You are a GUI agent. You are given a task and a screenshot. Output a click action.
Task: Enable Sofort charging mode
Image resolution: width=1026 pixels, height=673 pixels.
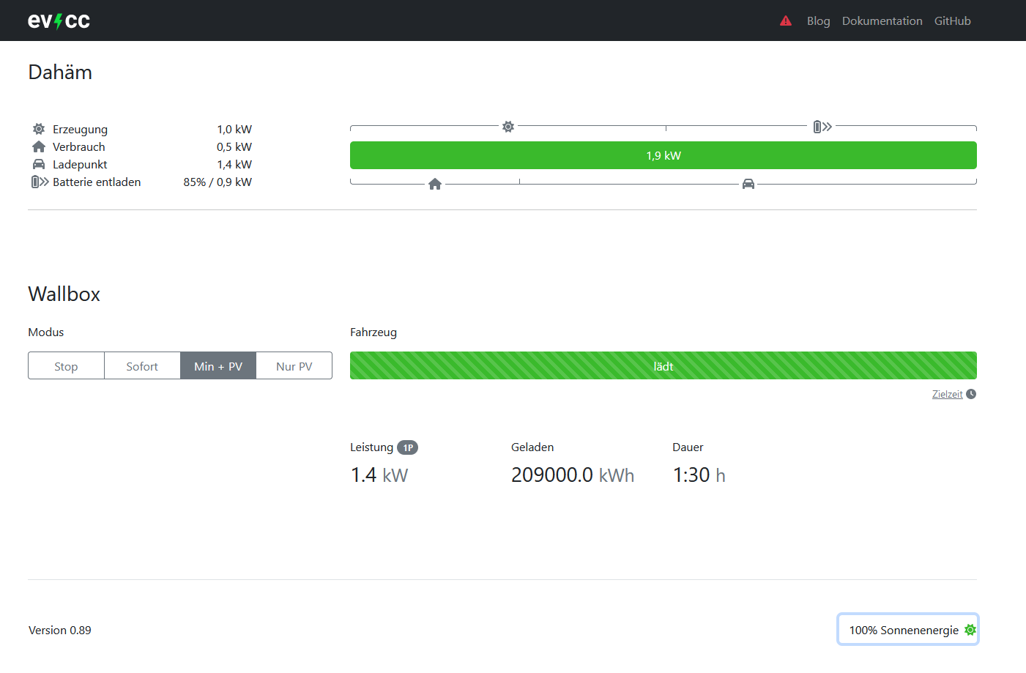pos(141,365)
